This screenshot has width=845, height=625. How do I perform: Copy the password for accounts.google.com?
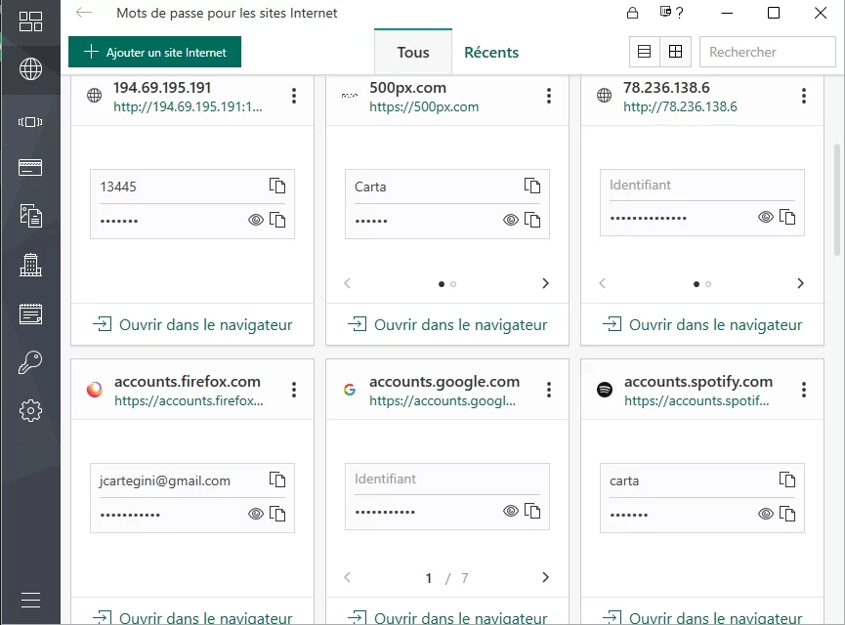(532, 511)
